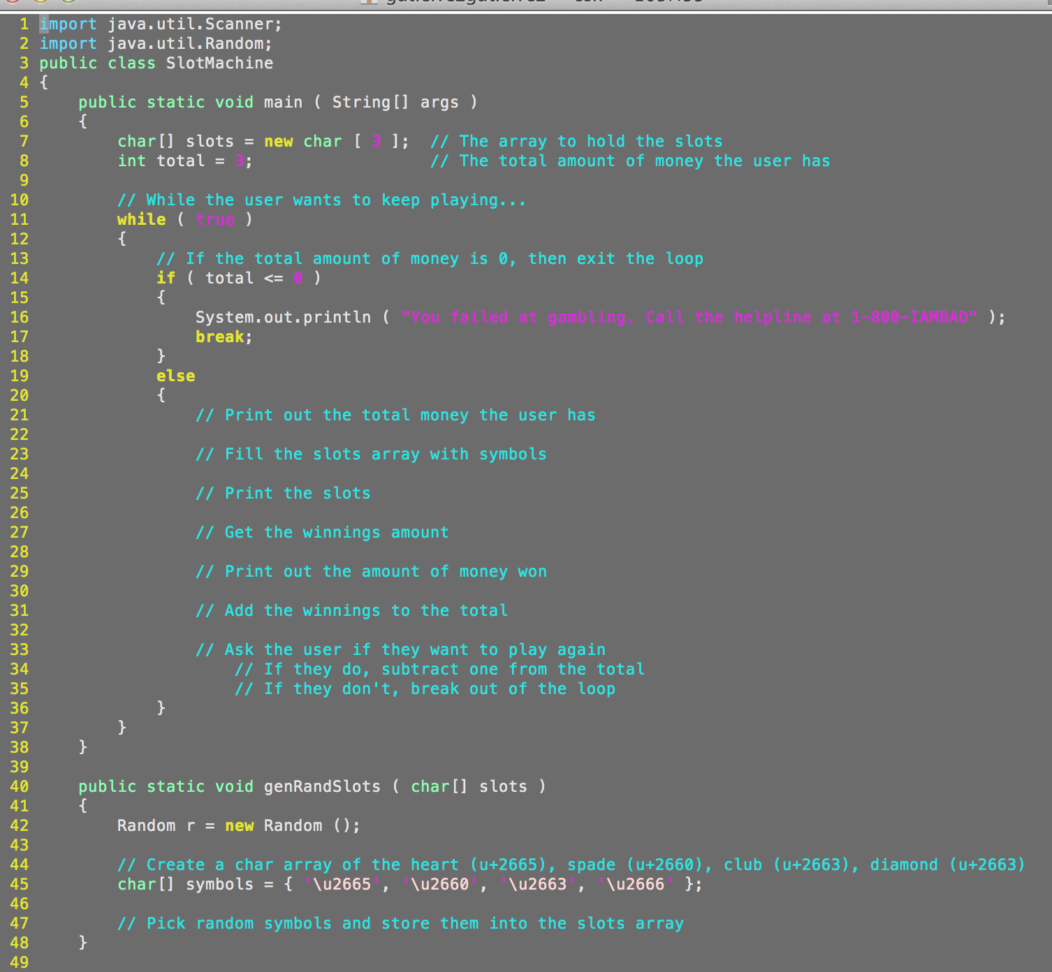Click the while keyword on line 11

(140, 219)
